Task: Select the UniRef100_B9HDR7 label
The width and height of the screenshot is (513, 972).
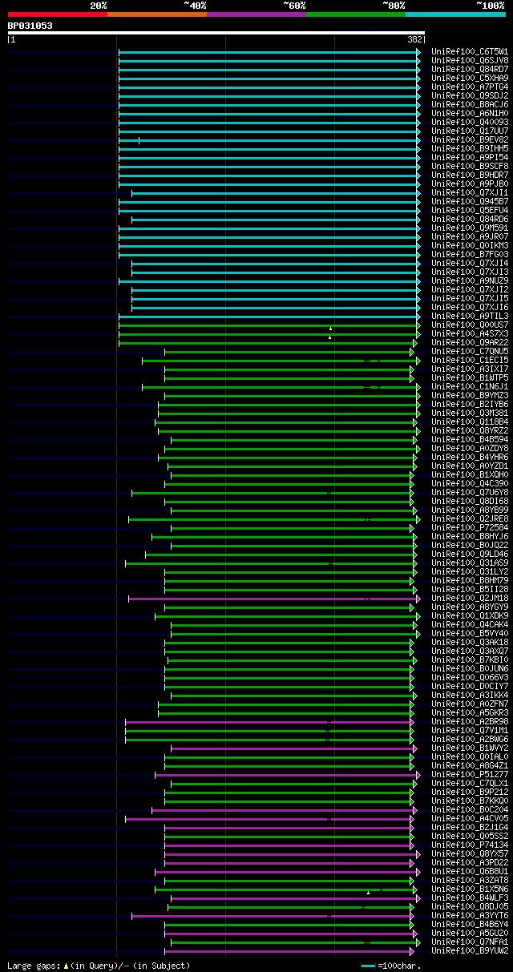Action: (470, 175)
